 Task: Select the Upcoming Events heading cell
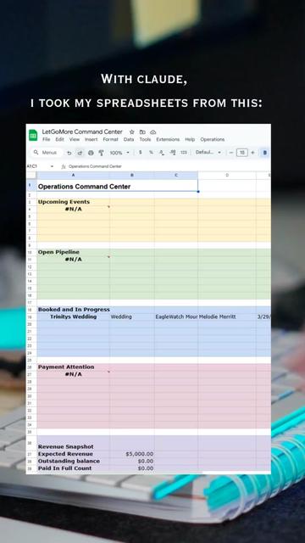point(74,202)
